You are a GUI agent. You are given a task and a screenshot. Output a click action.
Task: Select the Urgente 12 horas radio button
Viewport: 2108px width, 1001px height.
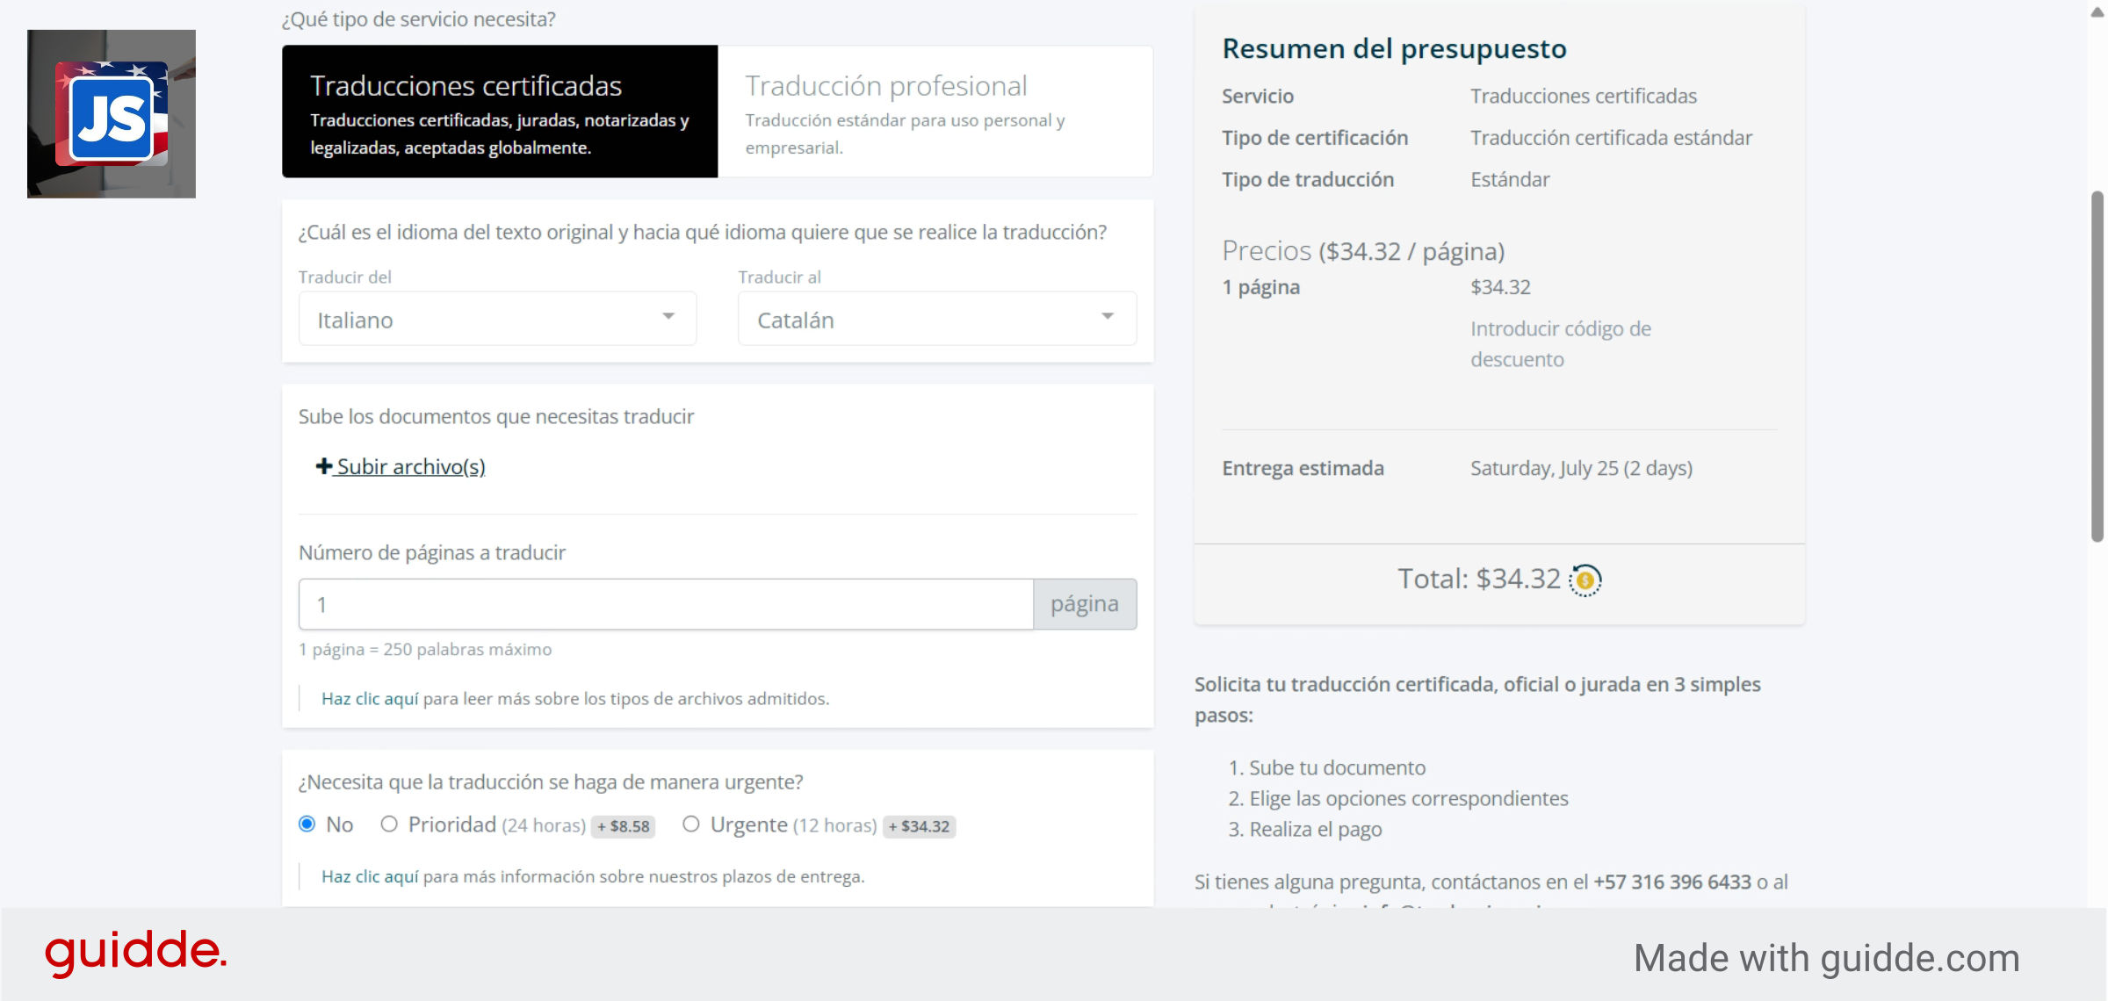click(x=691, y=824)
